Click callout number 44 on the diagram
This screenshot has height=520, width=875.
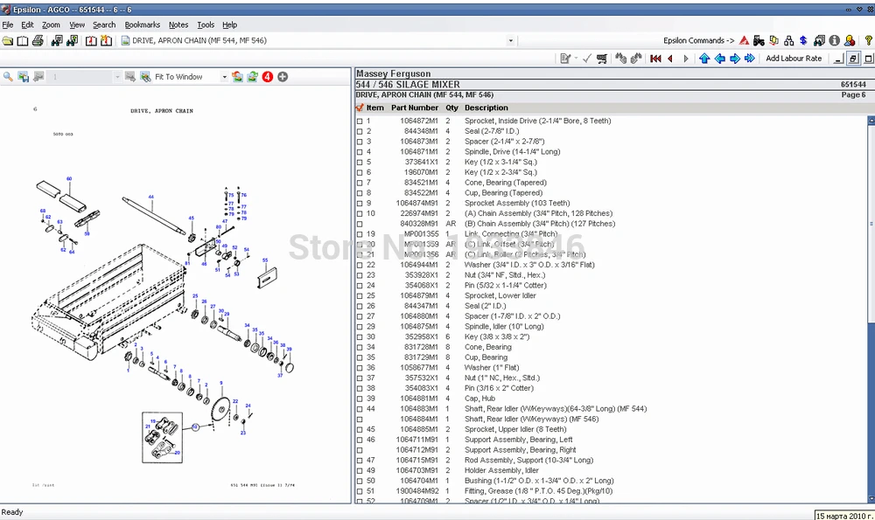coord(150,197)
